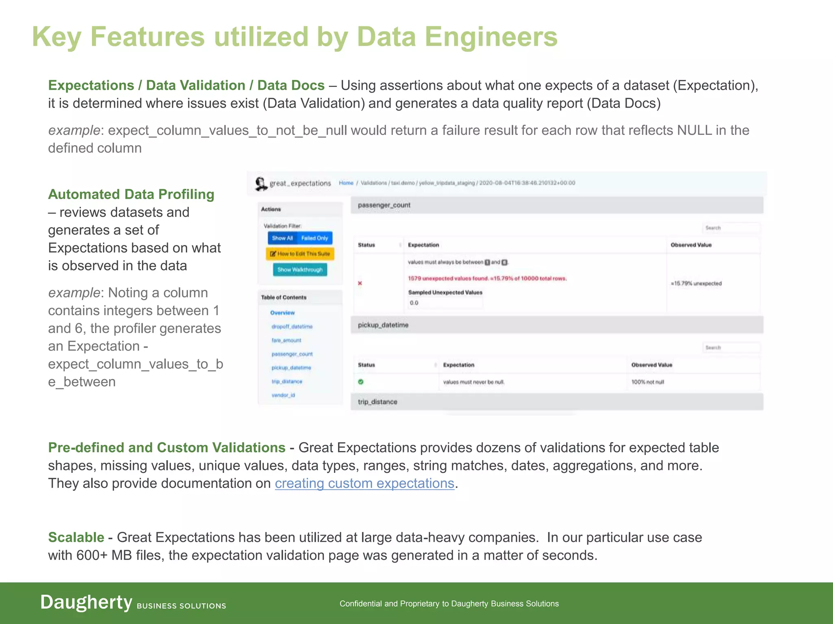Go to Overview in Table of Contents

[x=282, y=313]
